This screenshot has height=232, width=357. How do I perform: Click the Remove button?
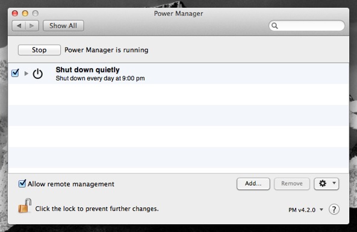coord(292,184)
